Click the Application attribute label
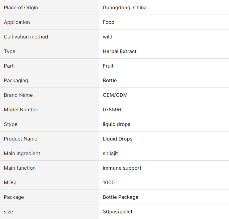229x219 pixels. point(17,22)
